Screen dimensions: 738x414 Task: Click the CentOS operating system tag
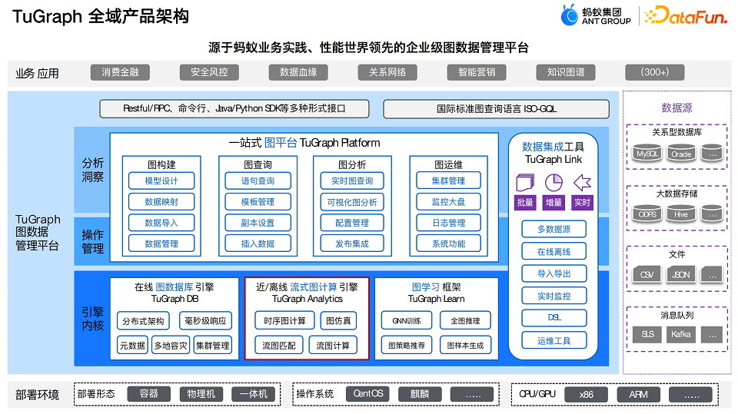(x=368, y=394)
